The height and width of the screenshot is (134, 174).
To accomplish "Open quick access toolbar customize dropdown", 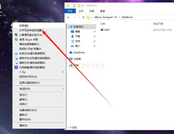I will [x=83, y=6].
